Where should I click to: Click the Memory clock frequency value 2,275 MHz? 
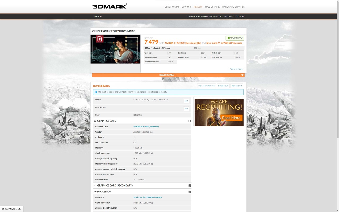coord(143,164)
